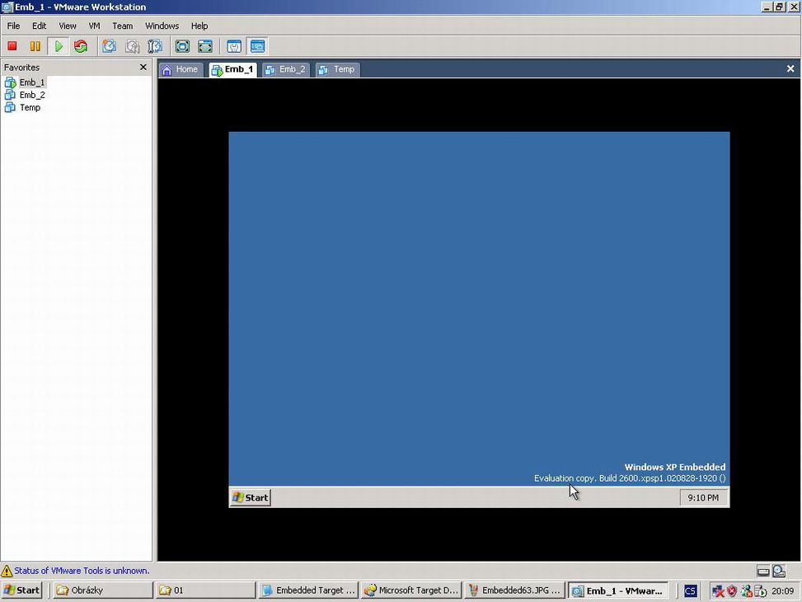Open the File menu
Viewport: 802px width, 602px height.
13,26
